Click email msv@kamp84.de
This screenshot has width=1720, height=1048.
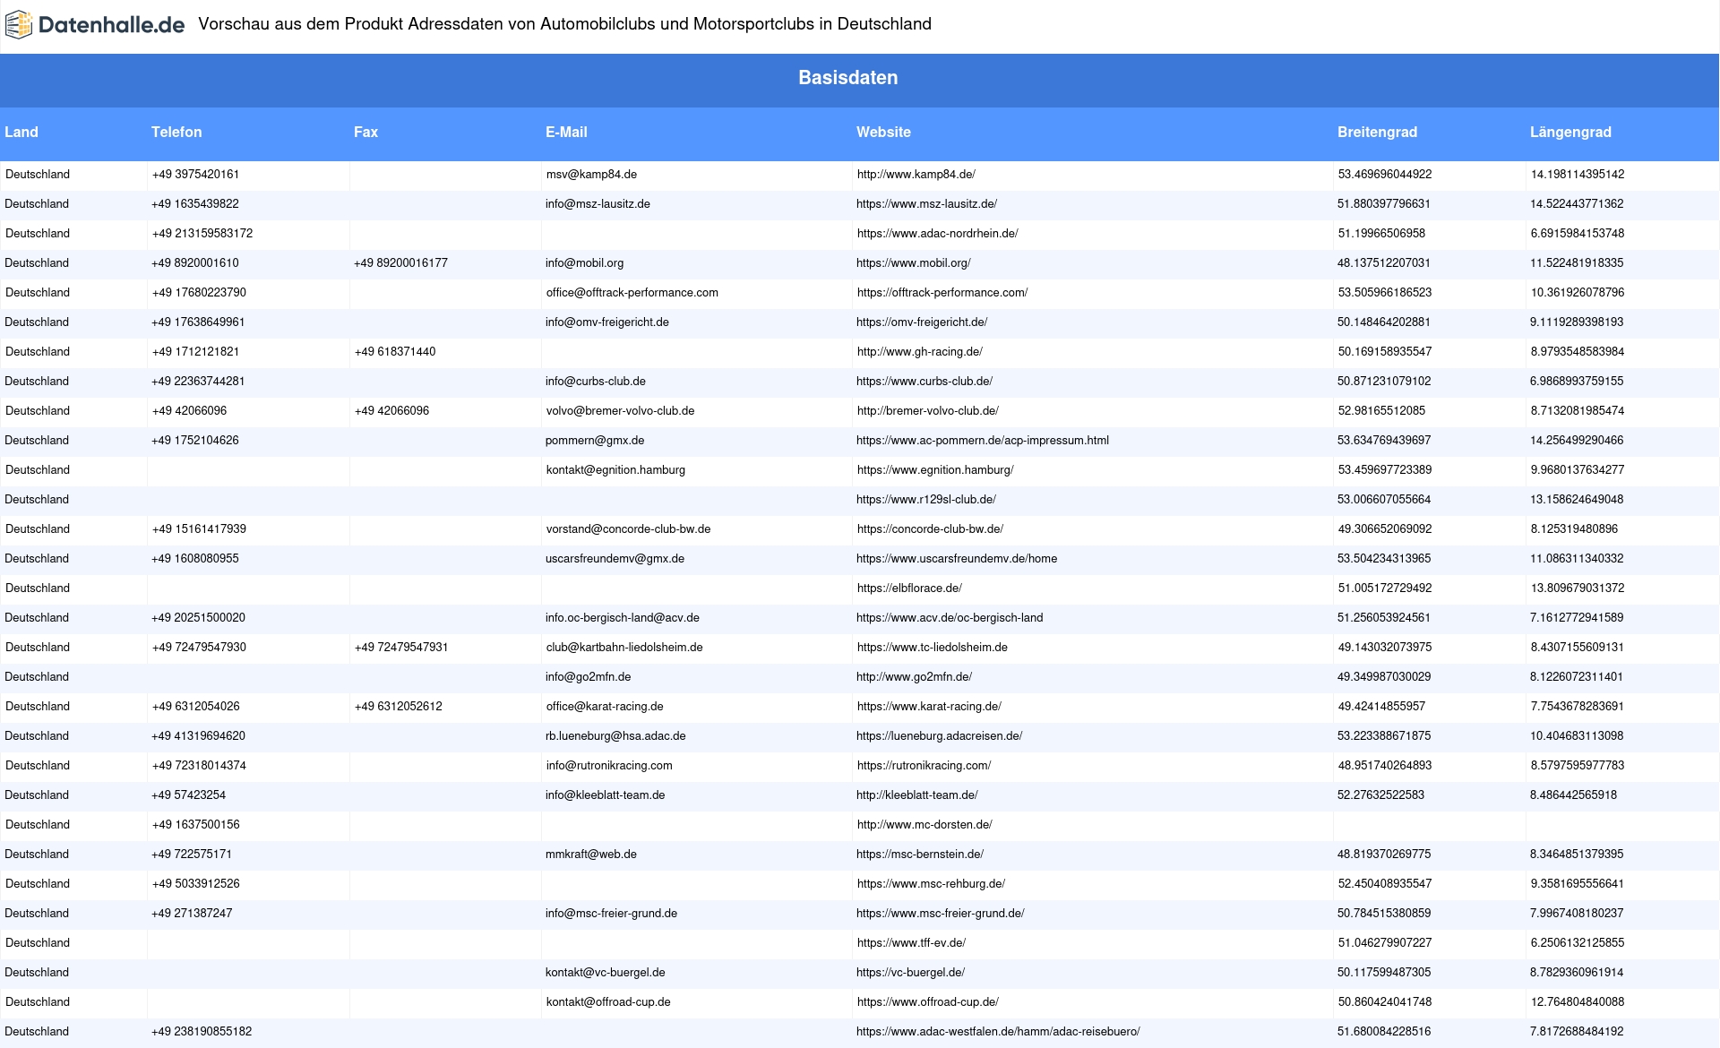[591, 175]
